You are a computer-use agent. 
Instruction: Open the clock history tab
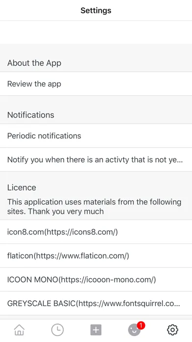pos(57,330)
